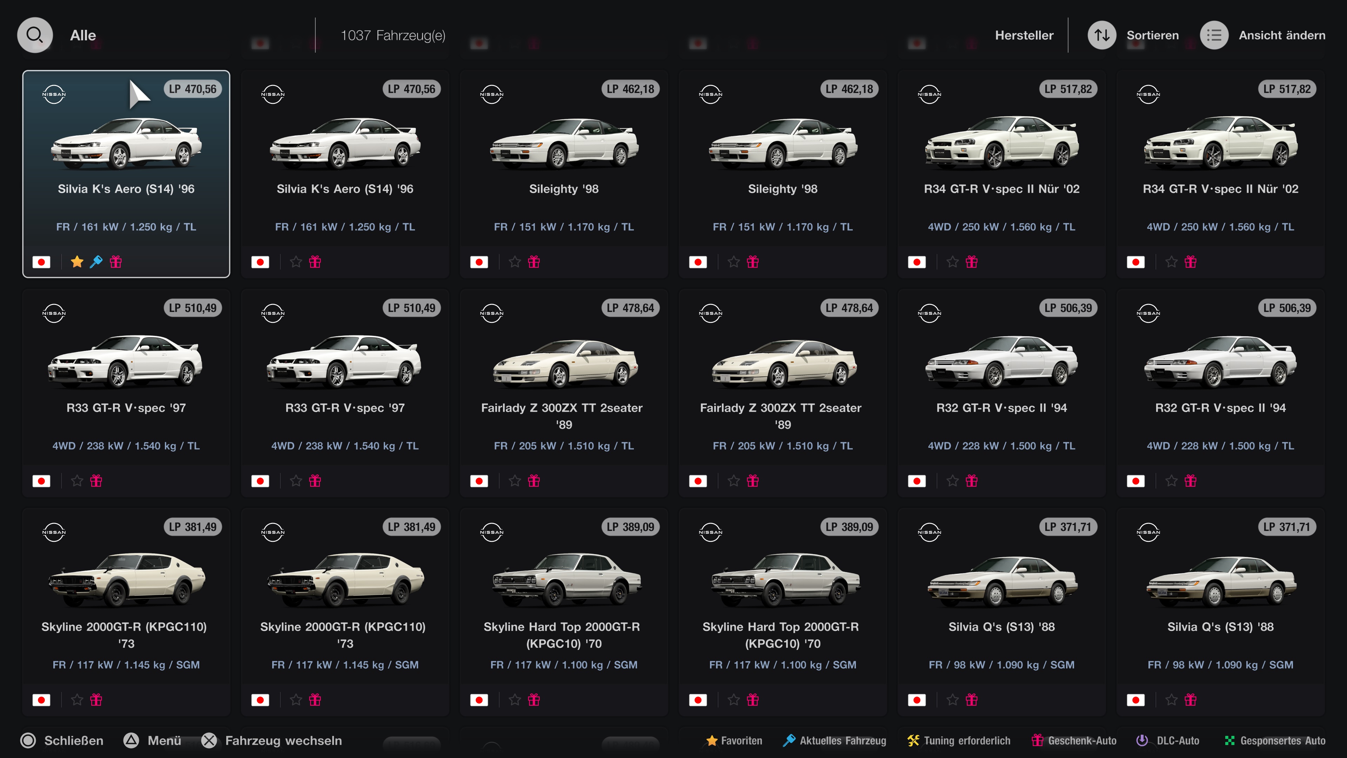The height and width of the screenshot is (758, 1347).
Task: Open the Alle filter selector
Action: click(x=83, y=35)
